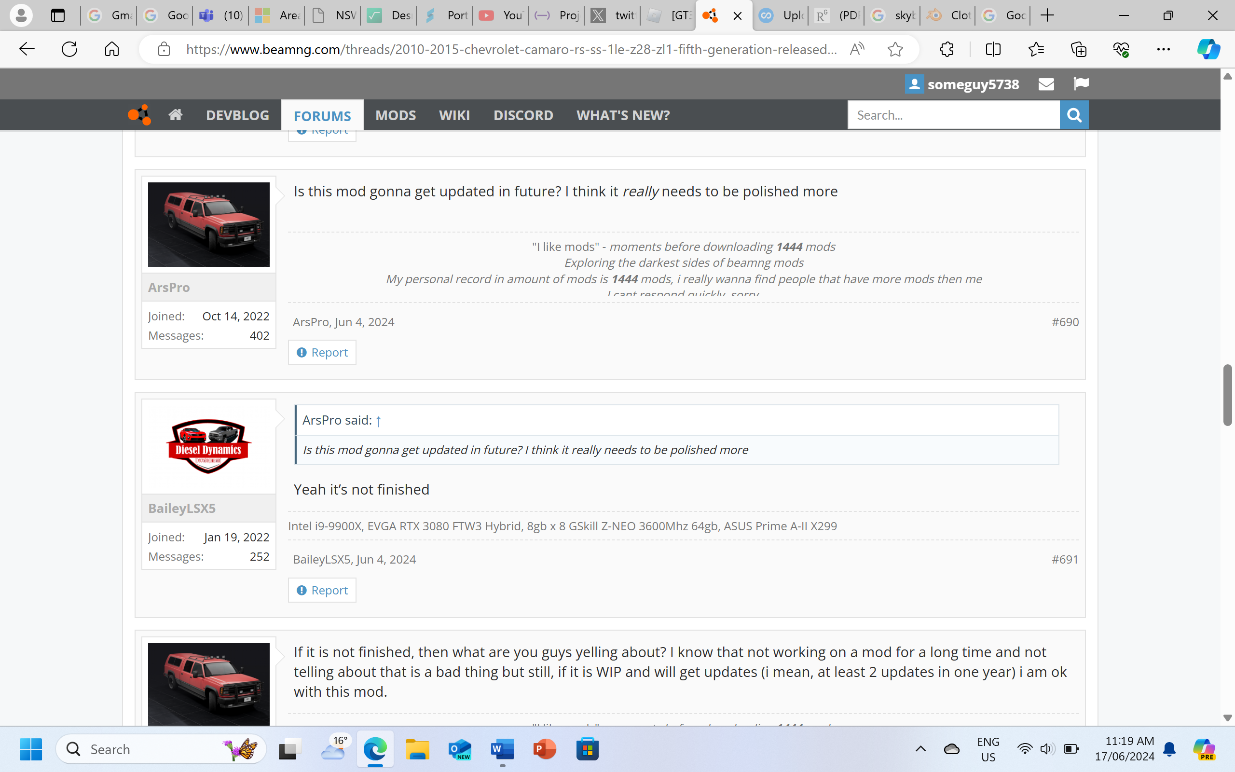Open the WIKI section
1235x772 pixels.
454,115
